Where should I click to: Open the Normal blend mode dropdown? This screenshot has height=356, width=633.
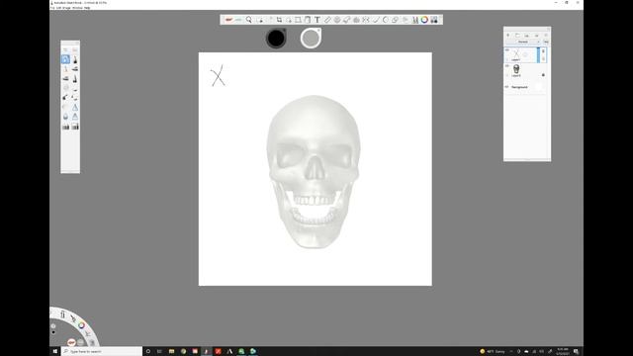tap(523, 42)
